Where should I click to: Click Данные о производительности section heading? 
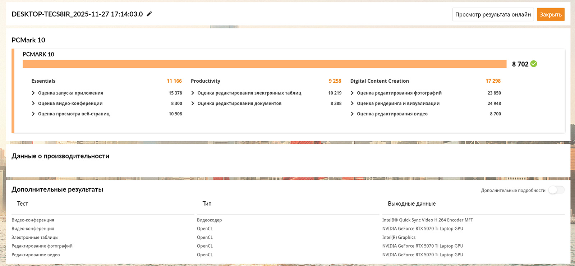[60, 156]
